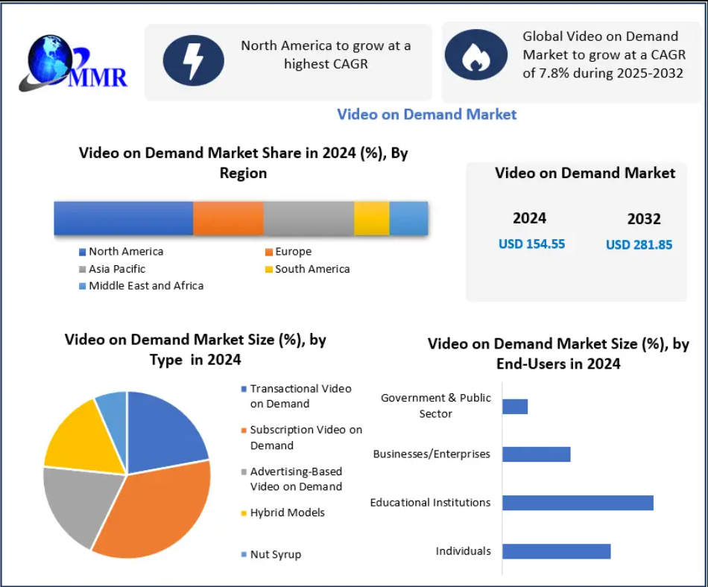Click the Educational Institutions bar

(578, 503)
